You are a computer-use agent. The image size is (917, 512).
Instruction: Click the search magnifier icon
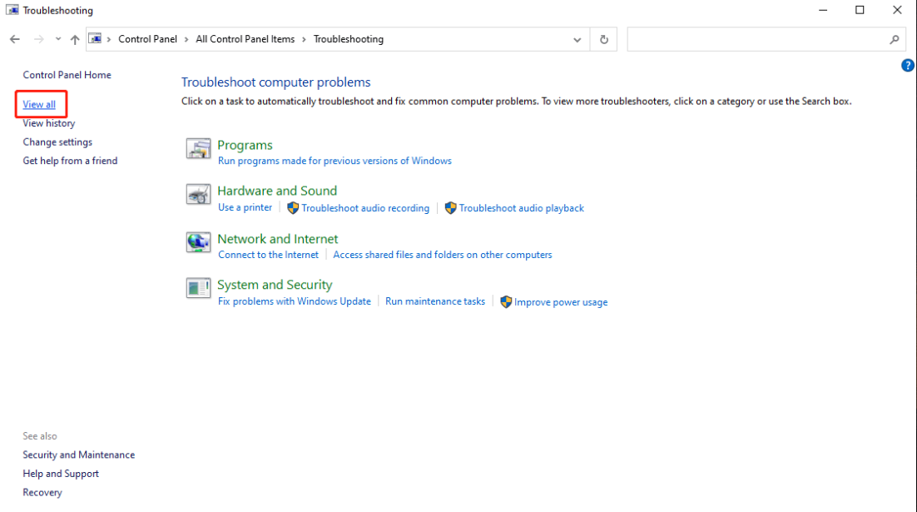tap(895, 39)
